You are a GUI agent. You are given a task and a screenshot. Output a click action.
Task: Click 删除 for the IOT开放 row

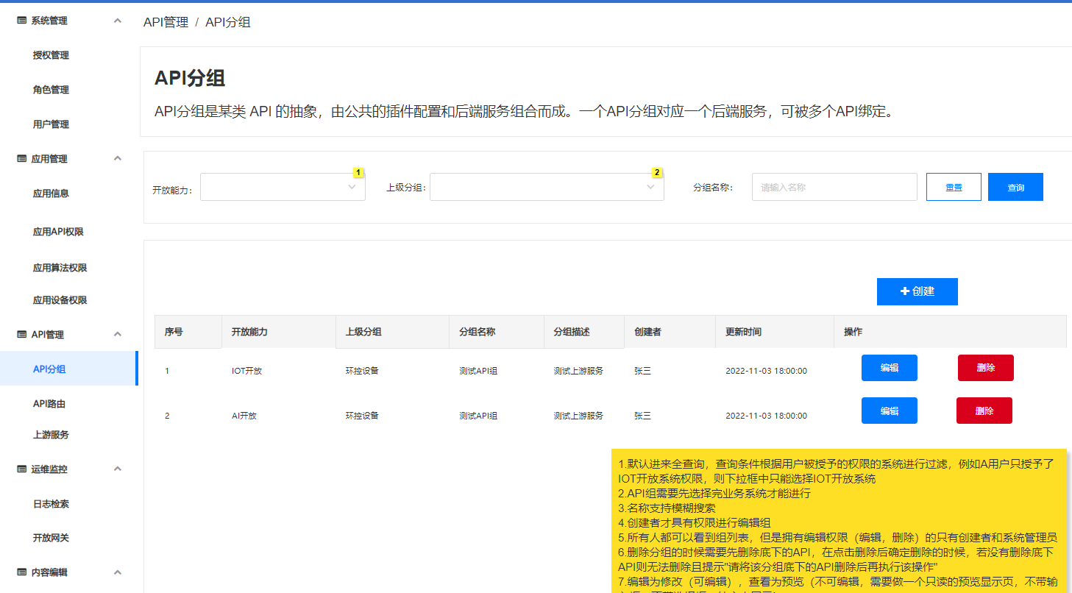click(985, 368)
